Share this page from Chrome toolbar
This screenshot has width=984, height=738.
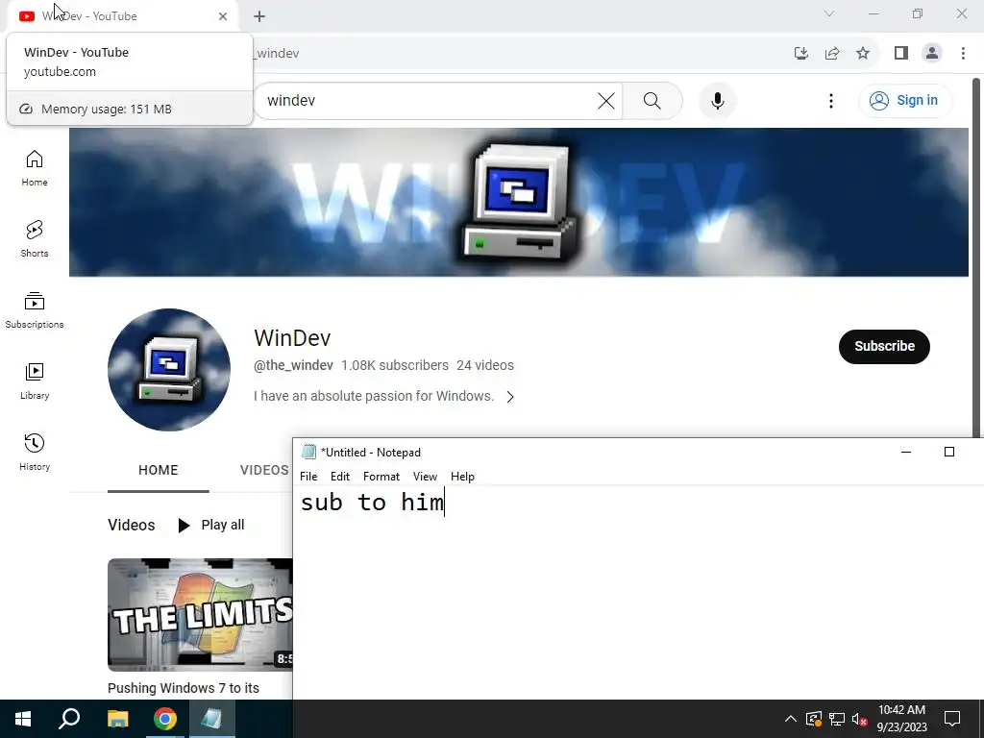(x=832, y=54)
